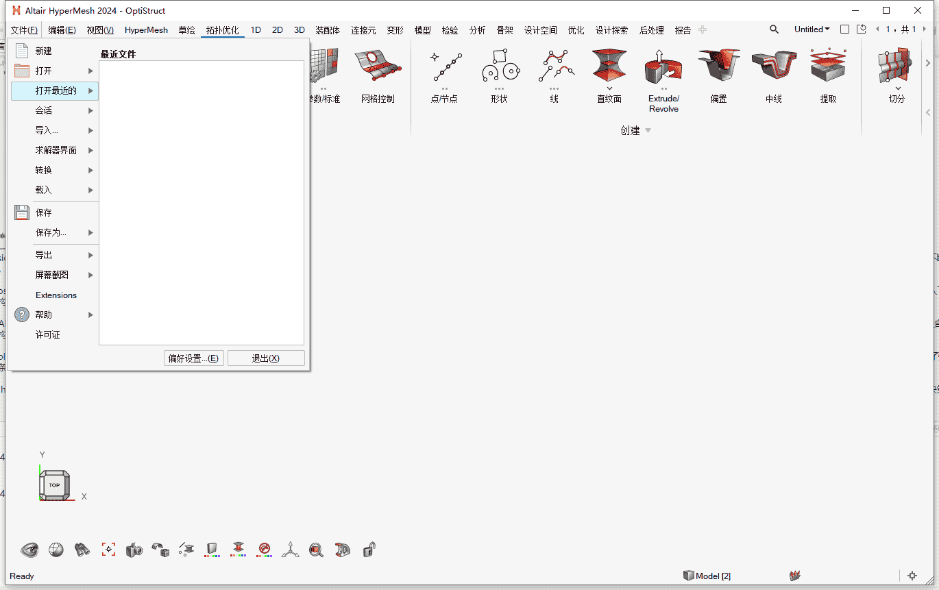Switch to the 拓扑优化 ribbon tab
Screen dimensions: 939x590
coord(223,30)
